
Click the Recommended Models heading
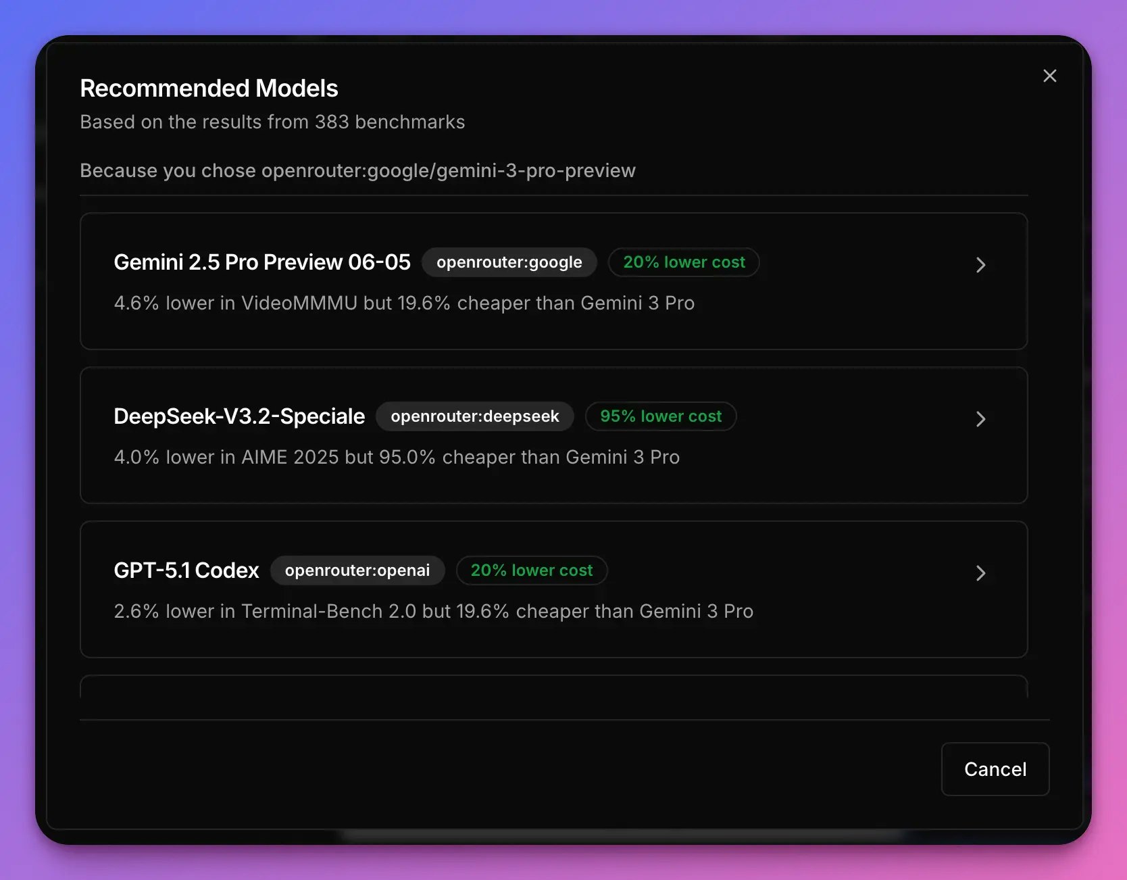[x=209, y=88]
